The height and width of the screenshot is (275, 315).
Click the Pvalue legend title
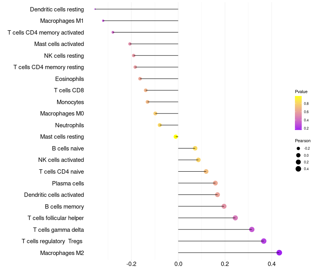pyautogui.click(x=301, y=92)
